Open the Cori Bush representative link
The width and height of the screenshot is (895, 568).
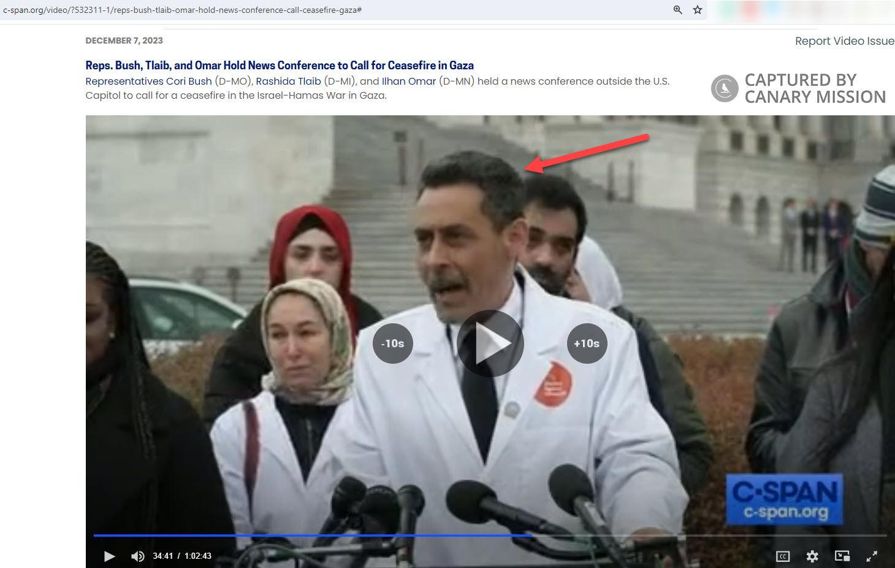pos(148,81)
